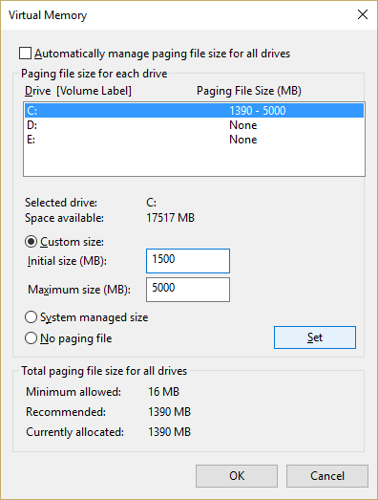The height and width of the screenshot is (500, 378).
Task: Click the Set button
Action: pyautogui.click(x=315, y=337)
